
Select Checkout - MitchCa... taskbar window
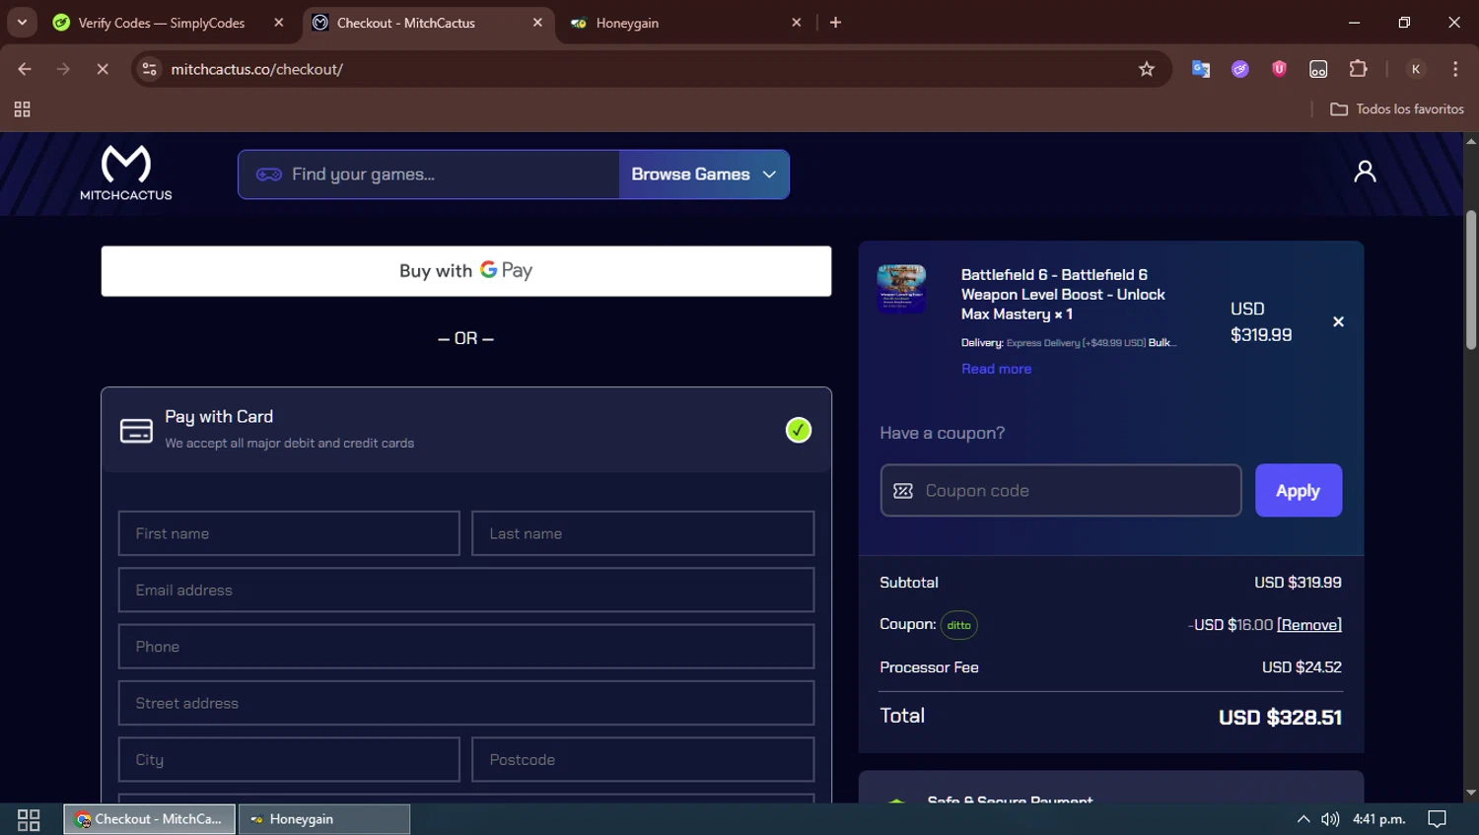point(150,819)
